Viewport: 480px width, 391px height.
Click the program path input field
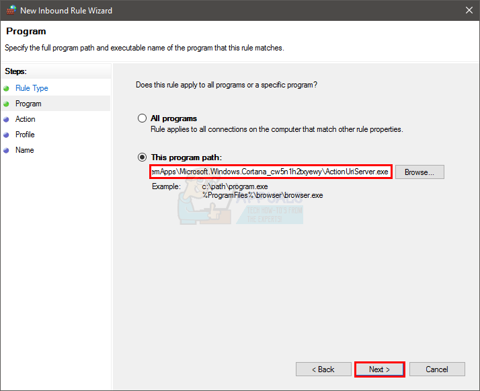point(271,172)
